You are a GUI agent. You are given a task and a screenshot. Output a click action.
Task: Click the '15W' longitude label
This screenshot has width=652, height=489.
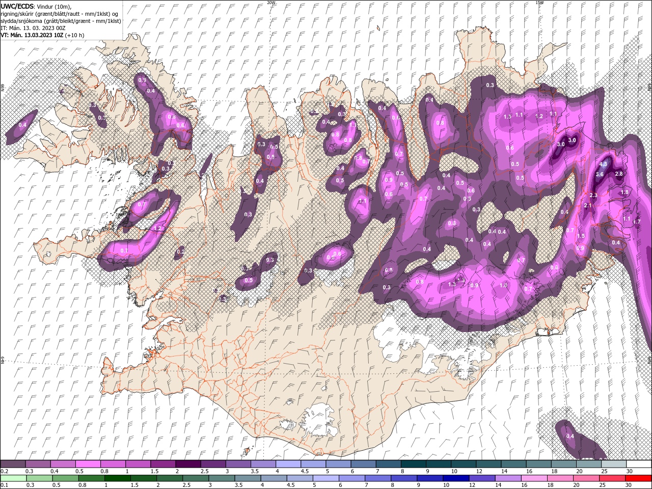(539, 3)
